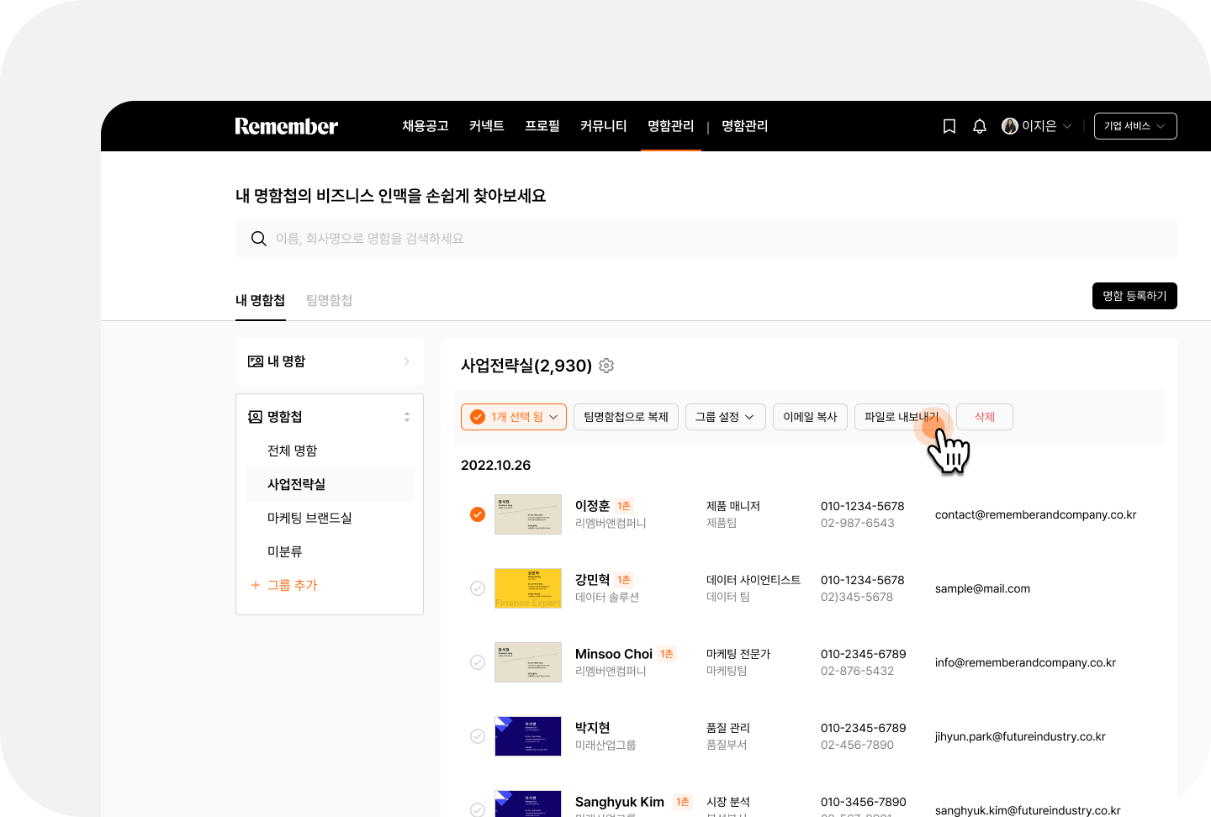Click the plus icon for 그룹 추가
This screenshot has width=1211, height=817.
(x=256, y=585)
